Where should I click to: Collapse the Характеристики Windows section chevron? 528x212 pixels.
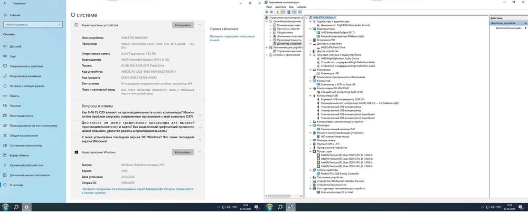200,152
